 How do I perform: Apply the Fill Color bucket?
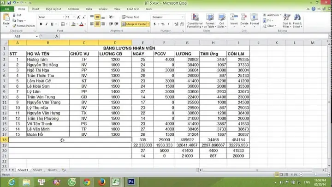73,24
